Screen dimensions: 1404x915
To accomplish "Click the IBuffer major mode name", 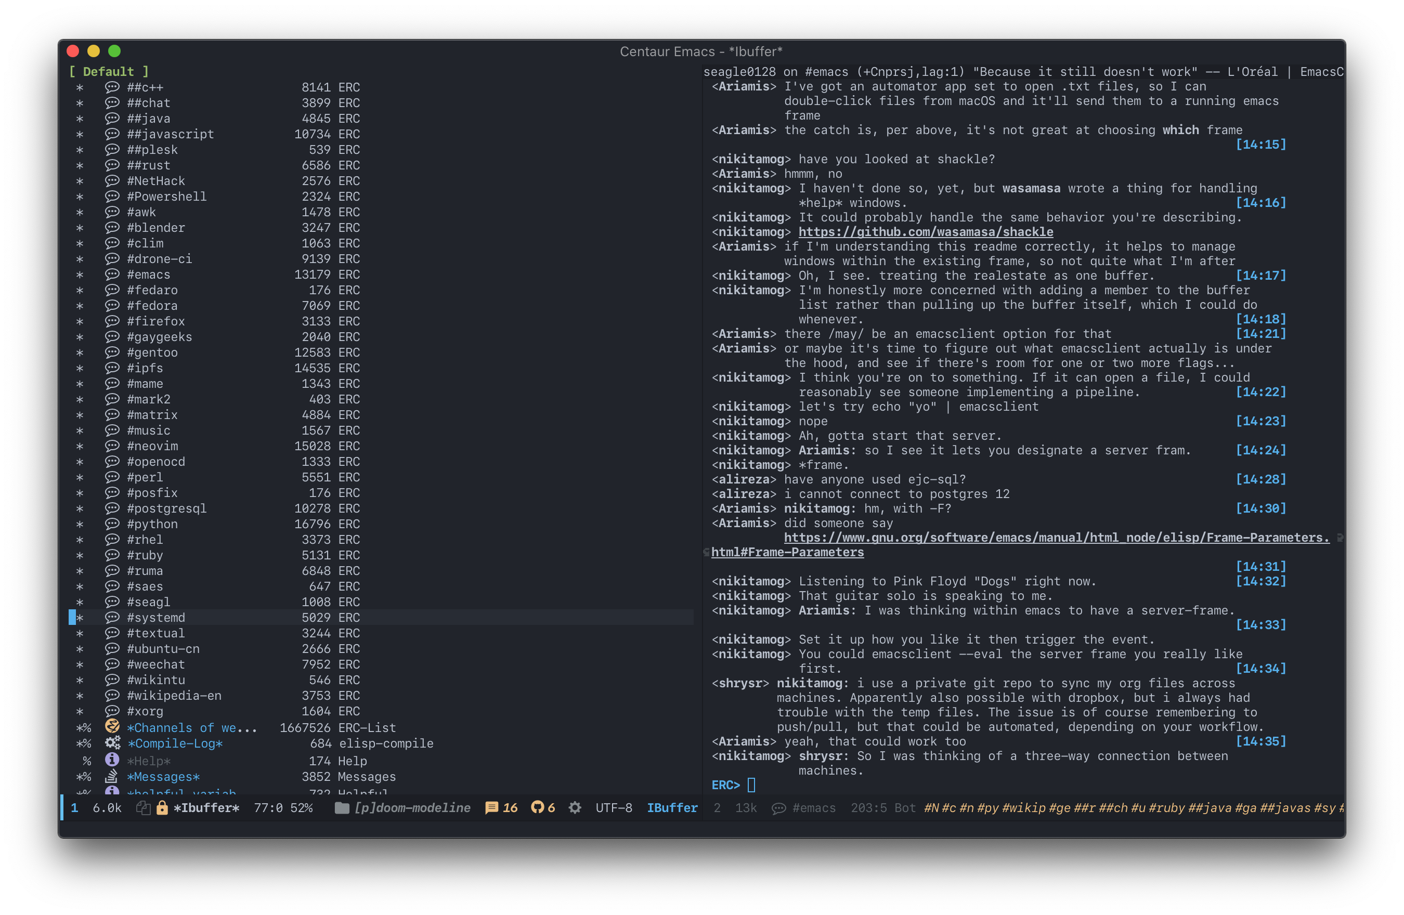I will pyautogui.click(x=672, y=807).
